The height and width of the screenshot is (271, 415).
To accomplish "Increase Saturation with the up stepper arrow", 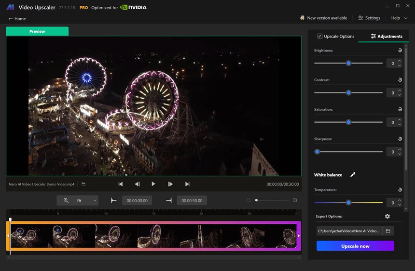I will click(400, 120).
